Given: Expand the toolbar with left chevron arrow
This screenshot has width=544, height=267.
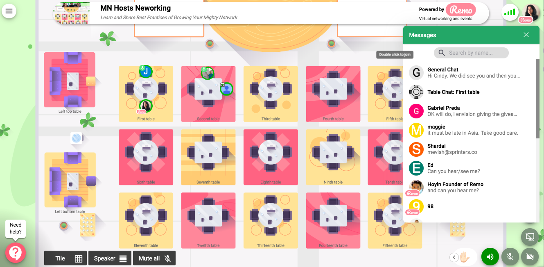Looking at the screenshot, I should click(454, 257).
